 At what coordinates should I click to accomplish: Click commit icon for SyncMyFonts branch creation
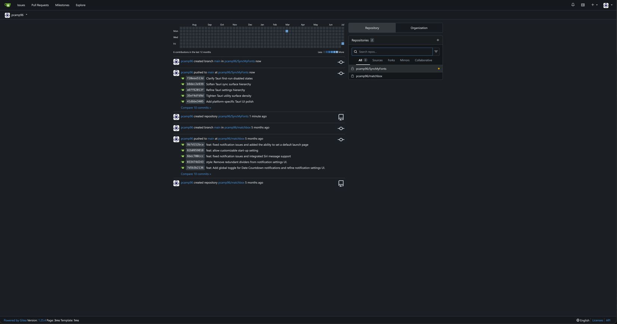[341, 62]
